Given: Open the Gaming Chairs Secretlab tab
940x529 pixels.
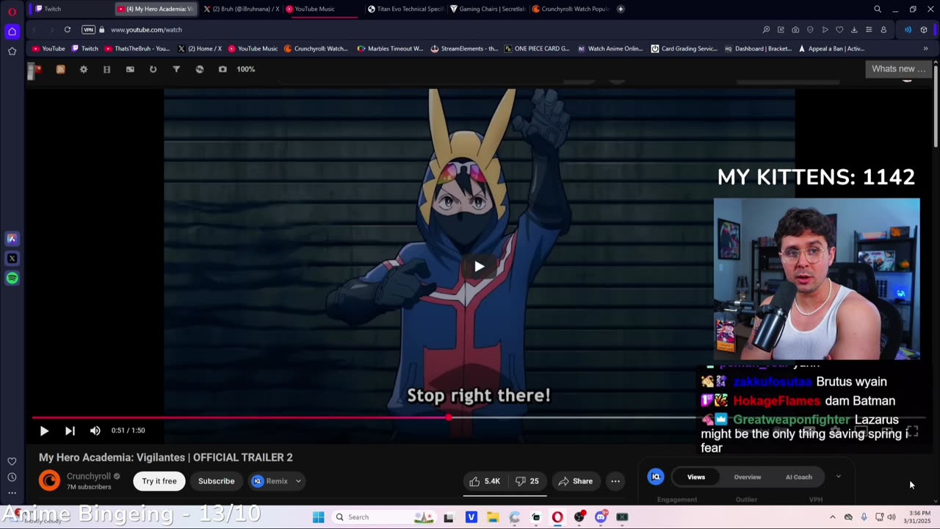Looking at the screenshot, I should coord(488,9).
